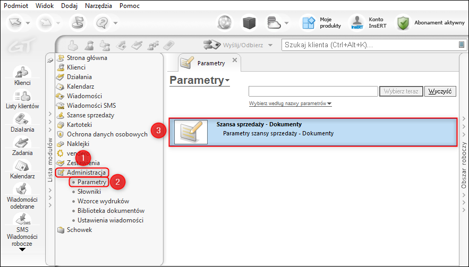Viewport: 469px width, 267px height.
Task: Open the Wyślij/Odbierz dropdown arrow
Action: [270, 46]
